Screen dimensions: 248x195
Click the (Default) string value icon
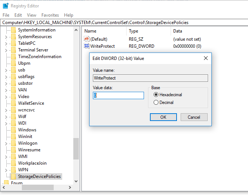coord(87,39)
